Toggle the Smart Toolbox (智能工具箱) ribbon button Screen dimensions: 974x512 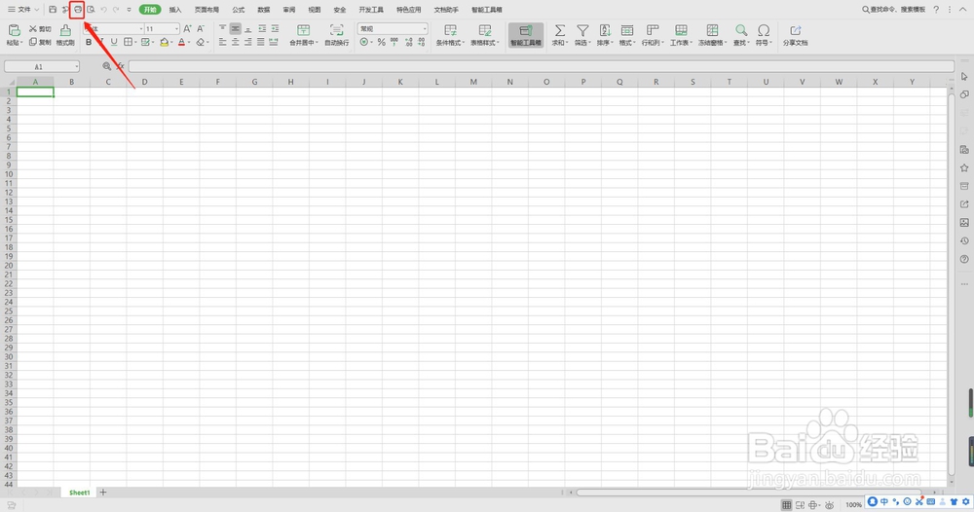[x=526, y=35]
